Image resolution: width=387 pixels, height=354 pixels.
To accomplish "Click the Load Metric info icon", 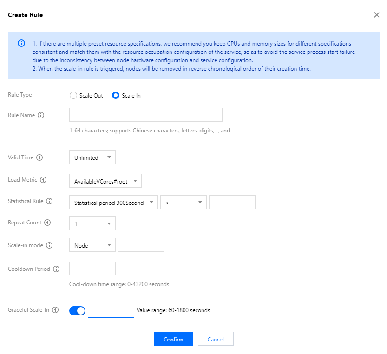I will pos(44,180).
